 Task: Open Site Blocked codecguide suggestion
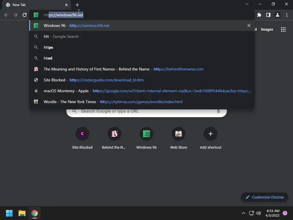coord(142,80)
